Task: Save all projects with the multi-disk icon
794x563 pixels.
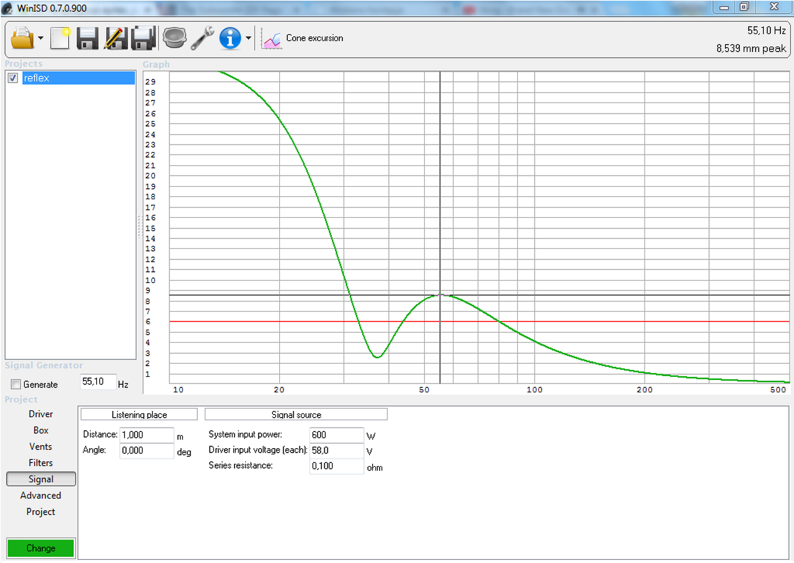Action: pos(143,38)
